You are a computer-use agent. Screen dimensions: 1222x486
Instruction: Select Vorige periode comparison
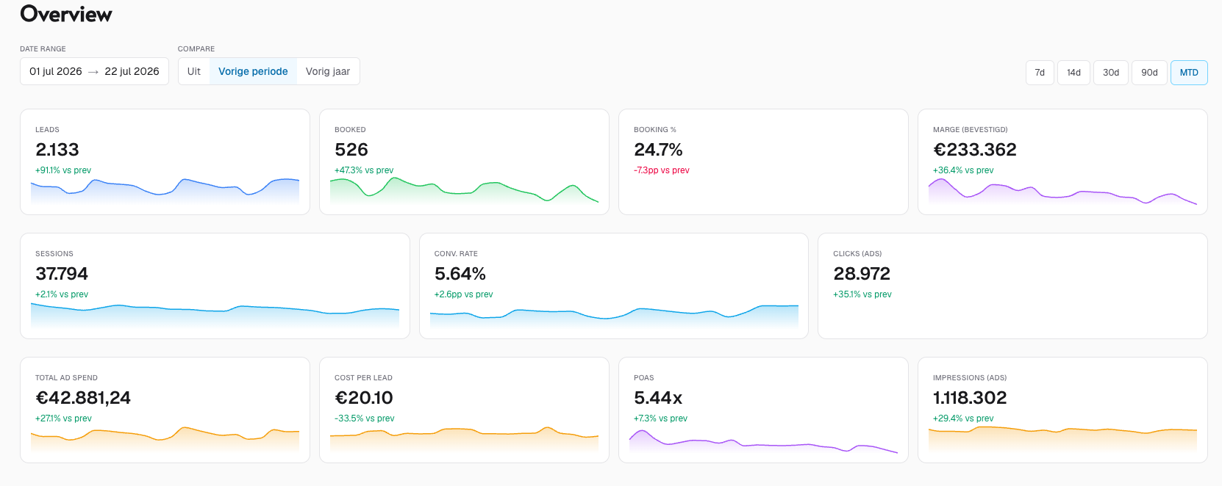click(253, 71)
